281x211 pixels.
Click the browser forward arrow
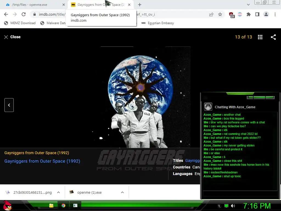tap(15, 14)
